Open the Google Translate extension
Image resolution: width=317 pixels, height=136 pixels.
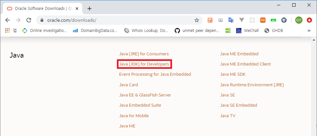click(231, 20)
